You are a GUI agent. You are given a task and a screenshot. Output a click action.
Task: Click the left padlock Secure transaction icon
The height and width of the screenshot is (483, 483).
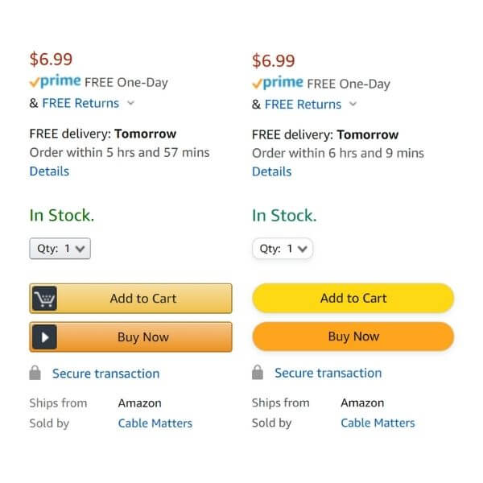pos(35,374)
